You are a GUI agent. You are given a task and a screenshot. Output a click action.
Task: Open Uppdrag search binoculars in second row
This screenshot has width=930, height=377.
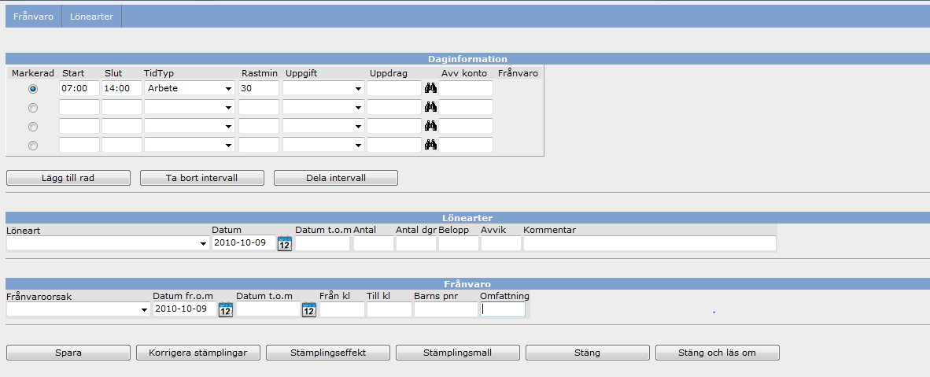(x=430, y=108)
